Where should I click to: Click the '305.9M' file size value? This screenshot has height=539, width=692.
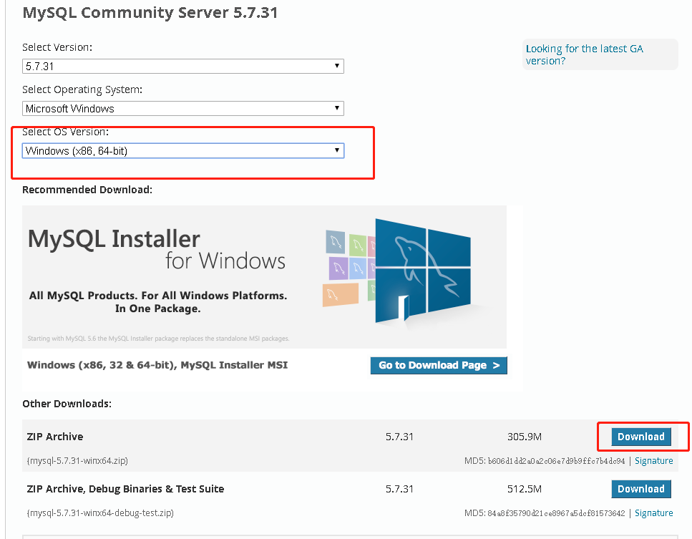pos(525,437)
